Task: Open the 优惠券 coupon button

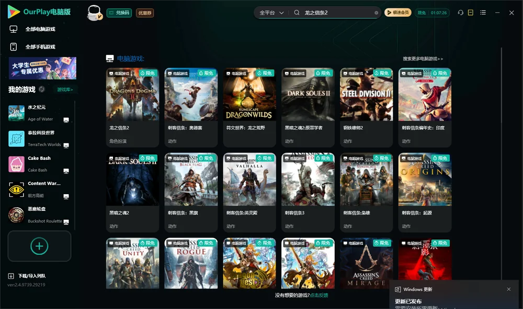Action: (x=145, y=13)
